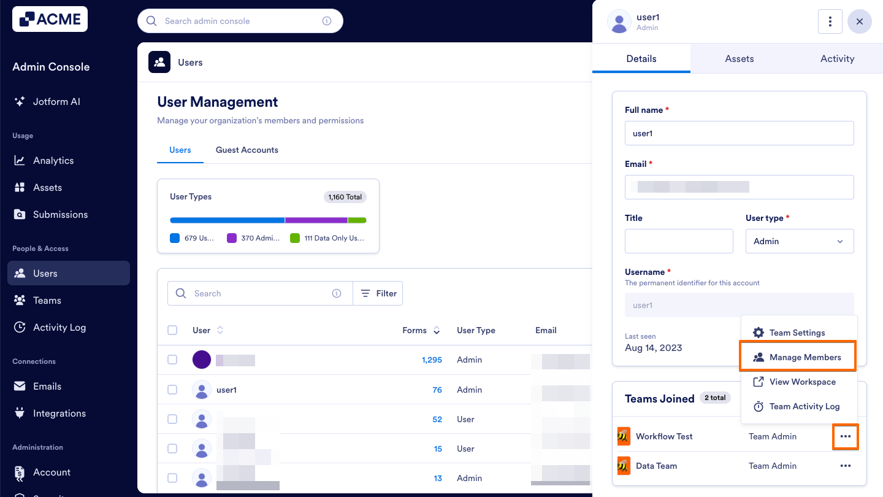Switch to the Guest Accounts tab

(247, 150)
